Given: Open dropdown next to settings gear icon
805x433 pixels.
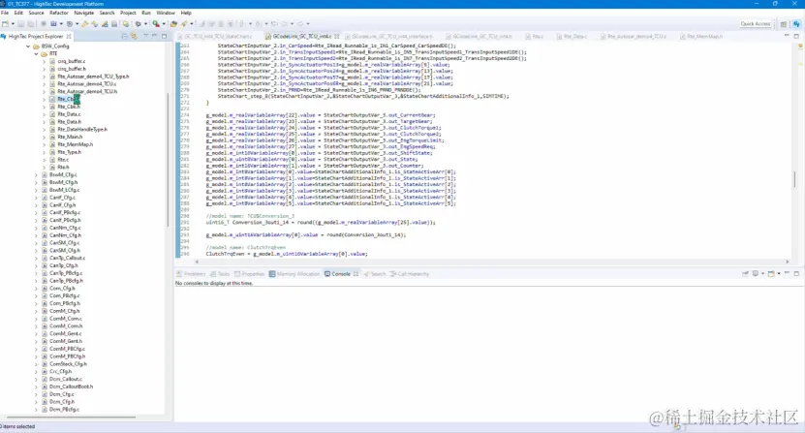Looking at the screenshot, I should point(145,23).
